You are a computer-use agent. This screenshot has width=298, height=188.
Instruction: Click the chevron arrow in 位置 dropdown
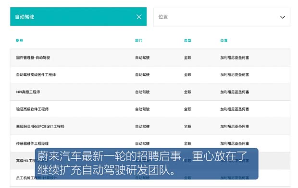point(283,17)
